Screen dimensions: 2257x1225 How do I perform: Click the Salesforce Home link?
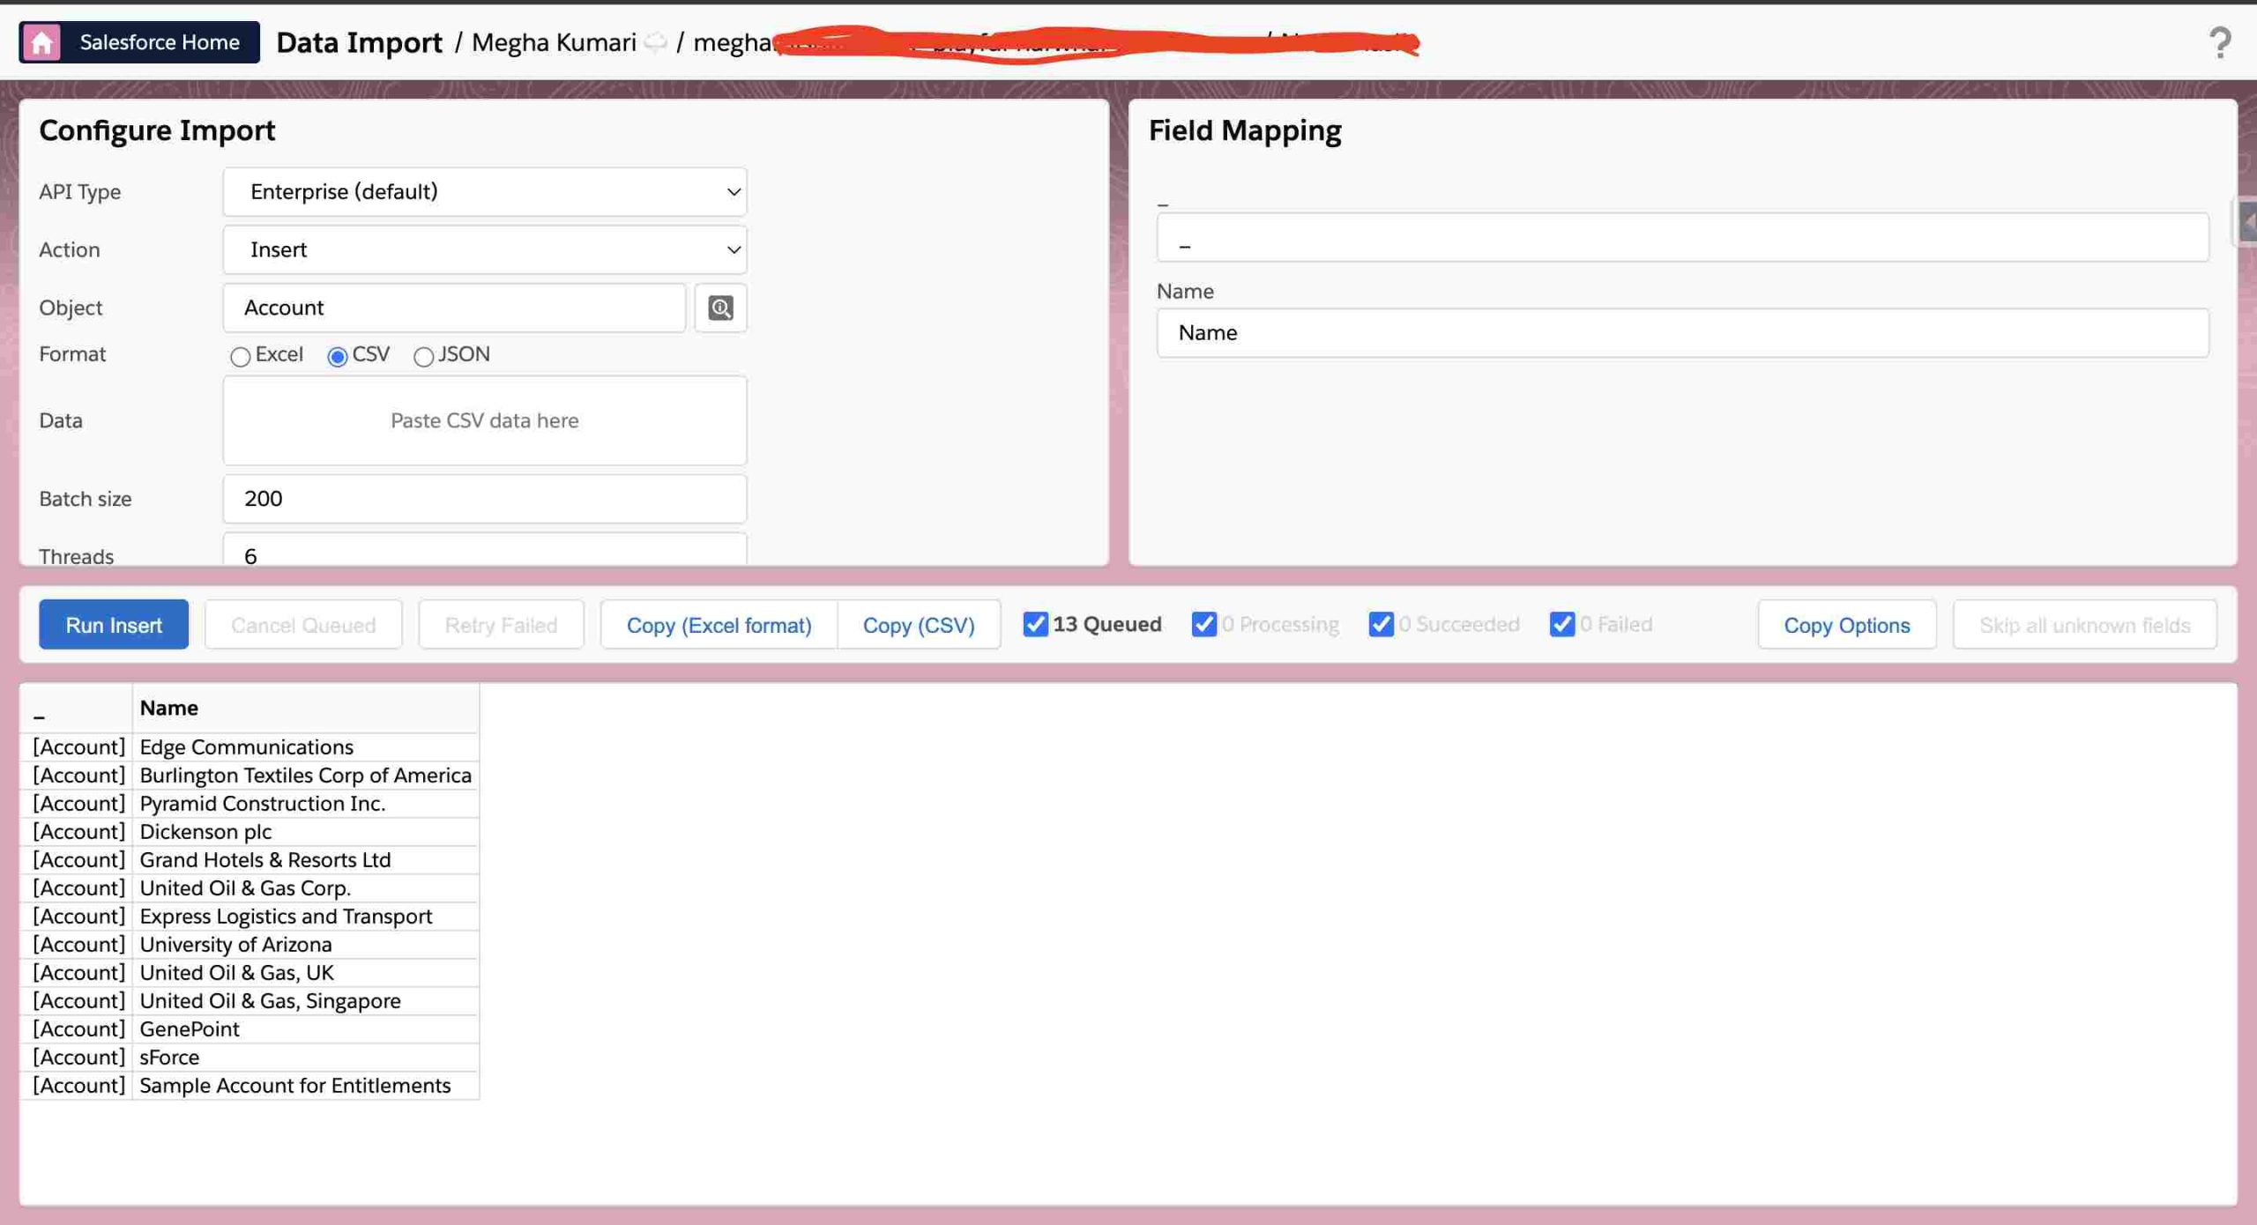click(139, 42)
